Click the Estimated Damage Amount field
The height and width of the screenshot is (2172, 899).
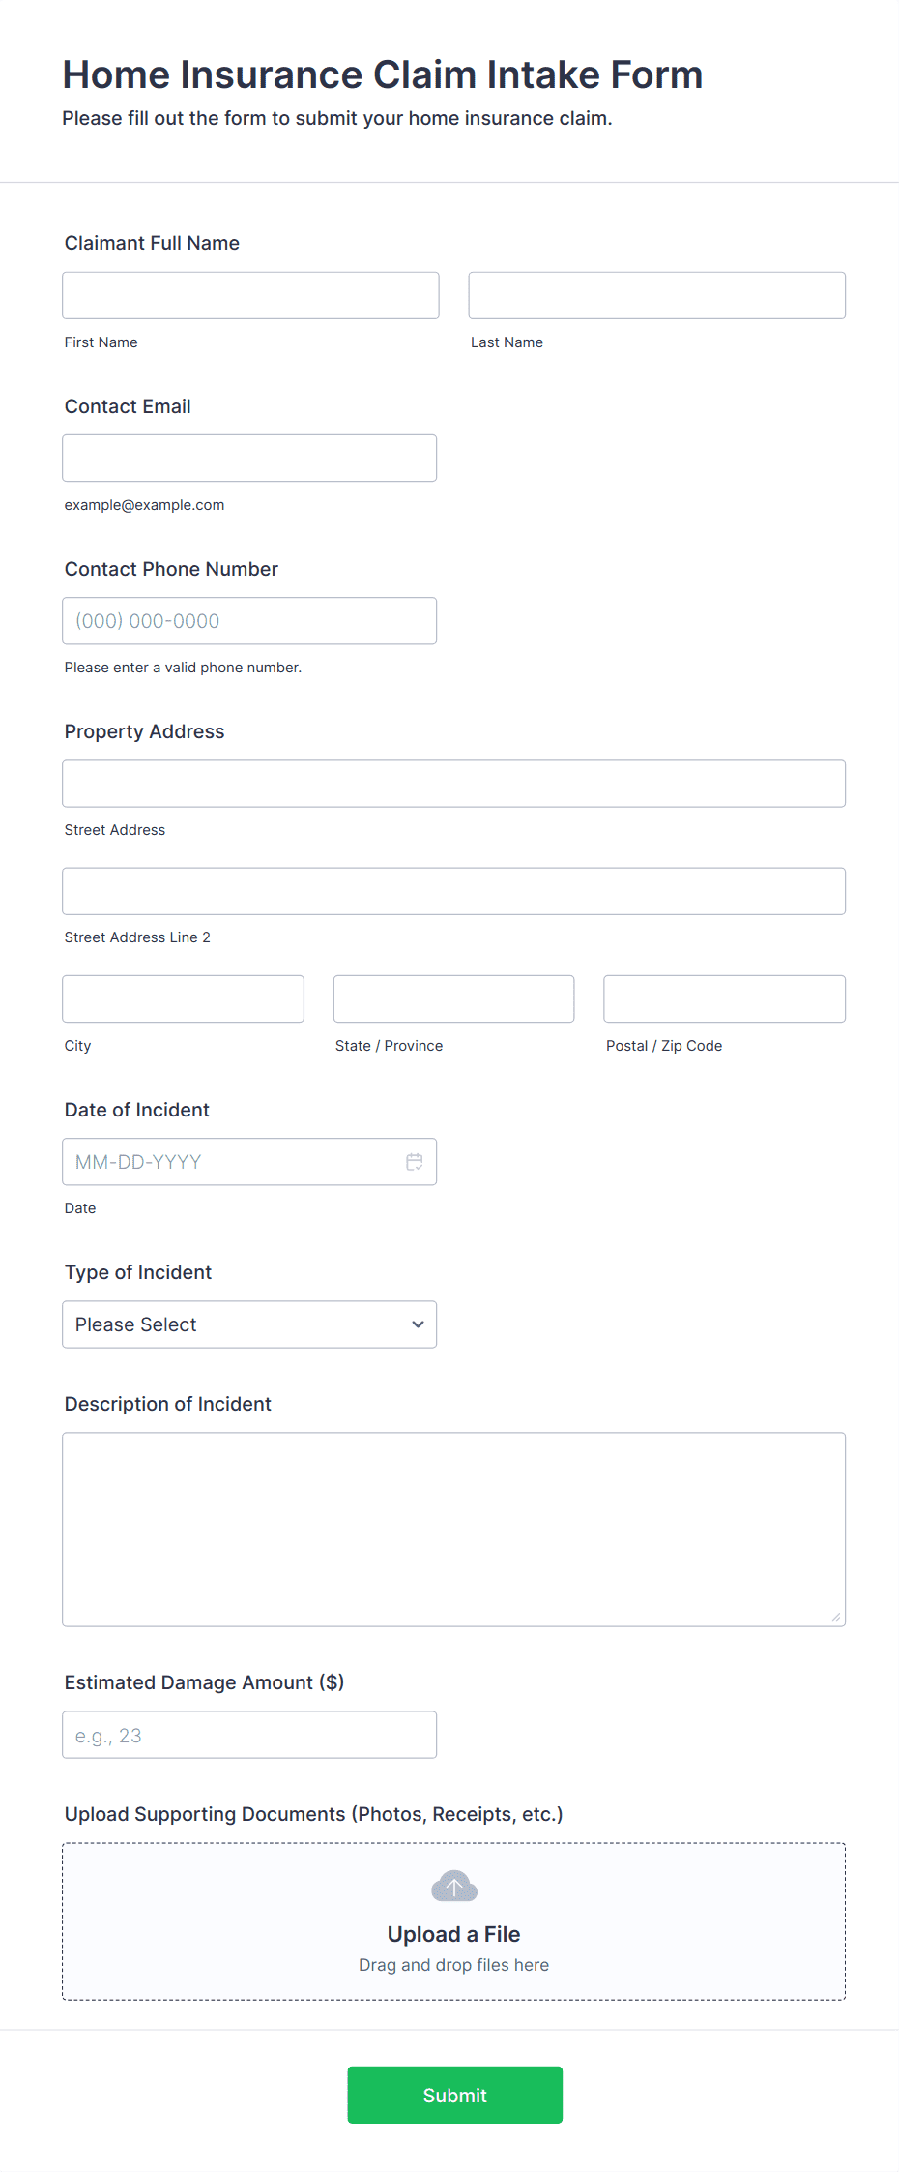248,1734
